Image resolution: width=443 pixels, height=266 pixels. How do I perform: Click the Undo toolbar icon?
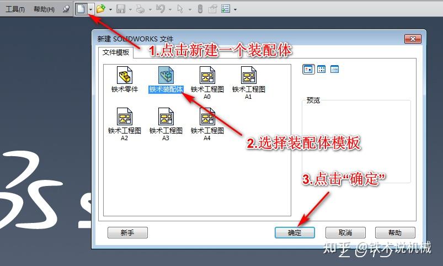161,9
